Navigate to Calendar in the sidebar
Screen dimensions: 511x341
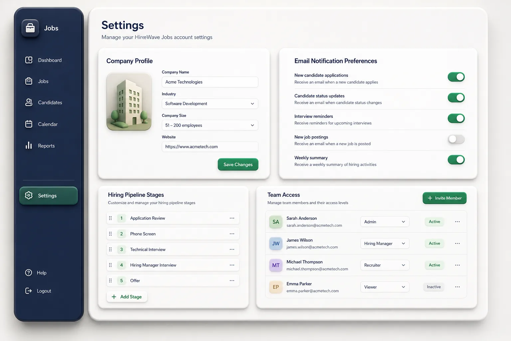[x=42, y=124]
